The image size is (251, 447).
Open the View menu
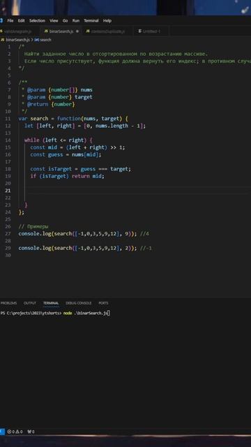(54, 21)
